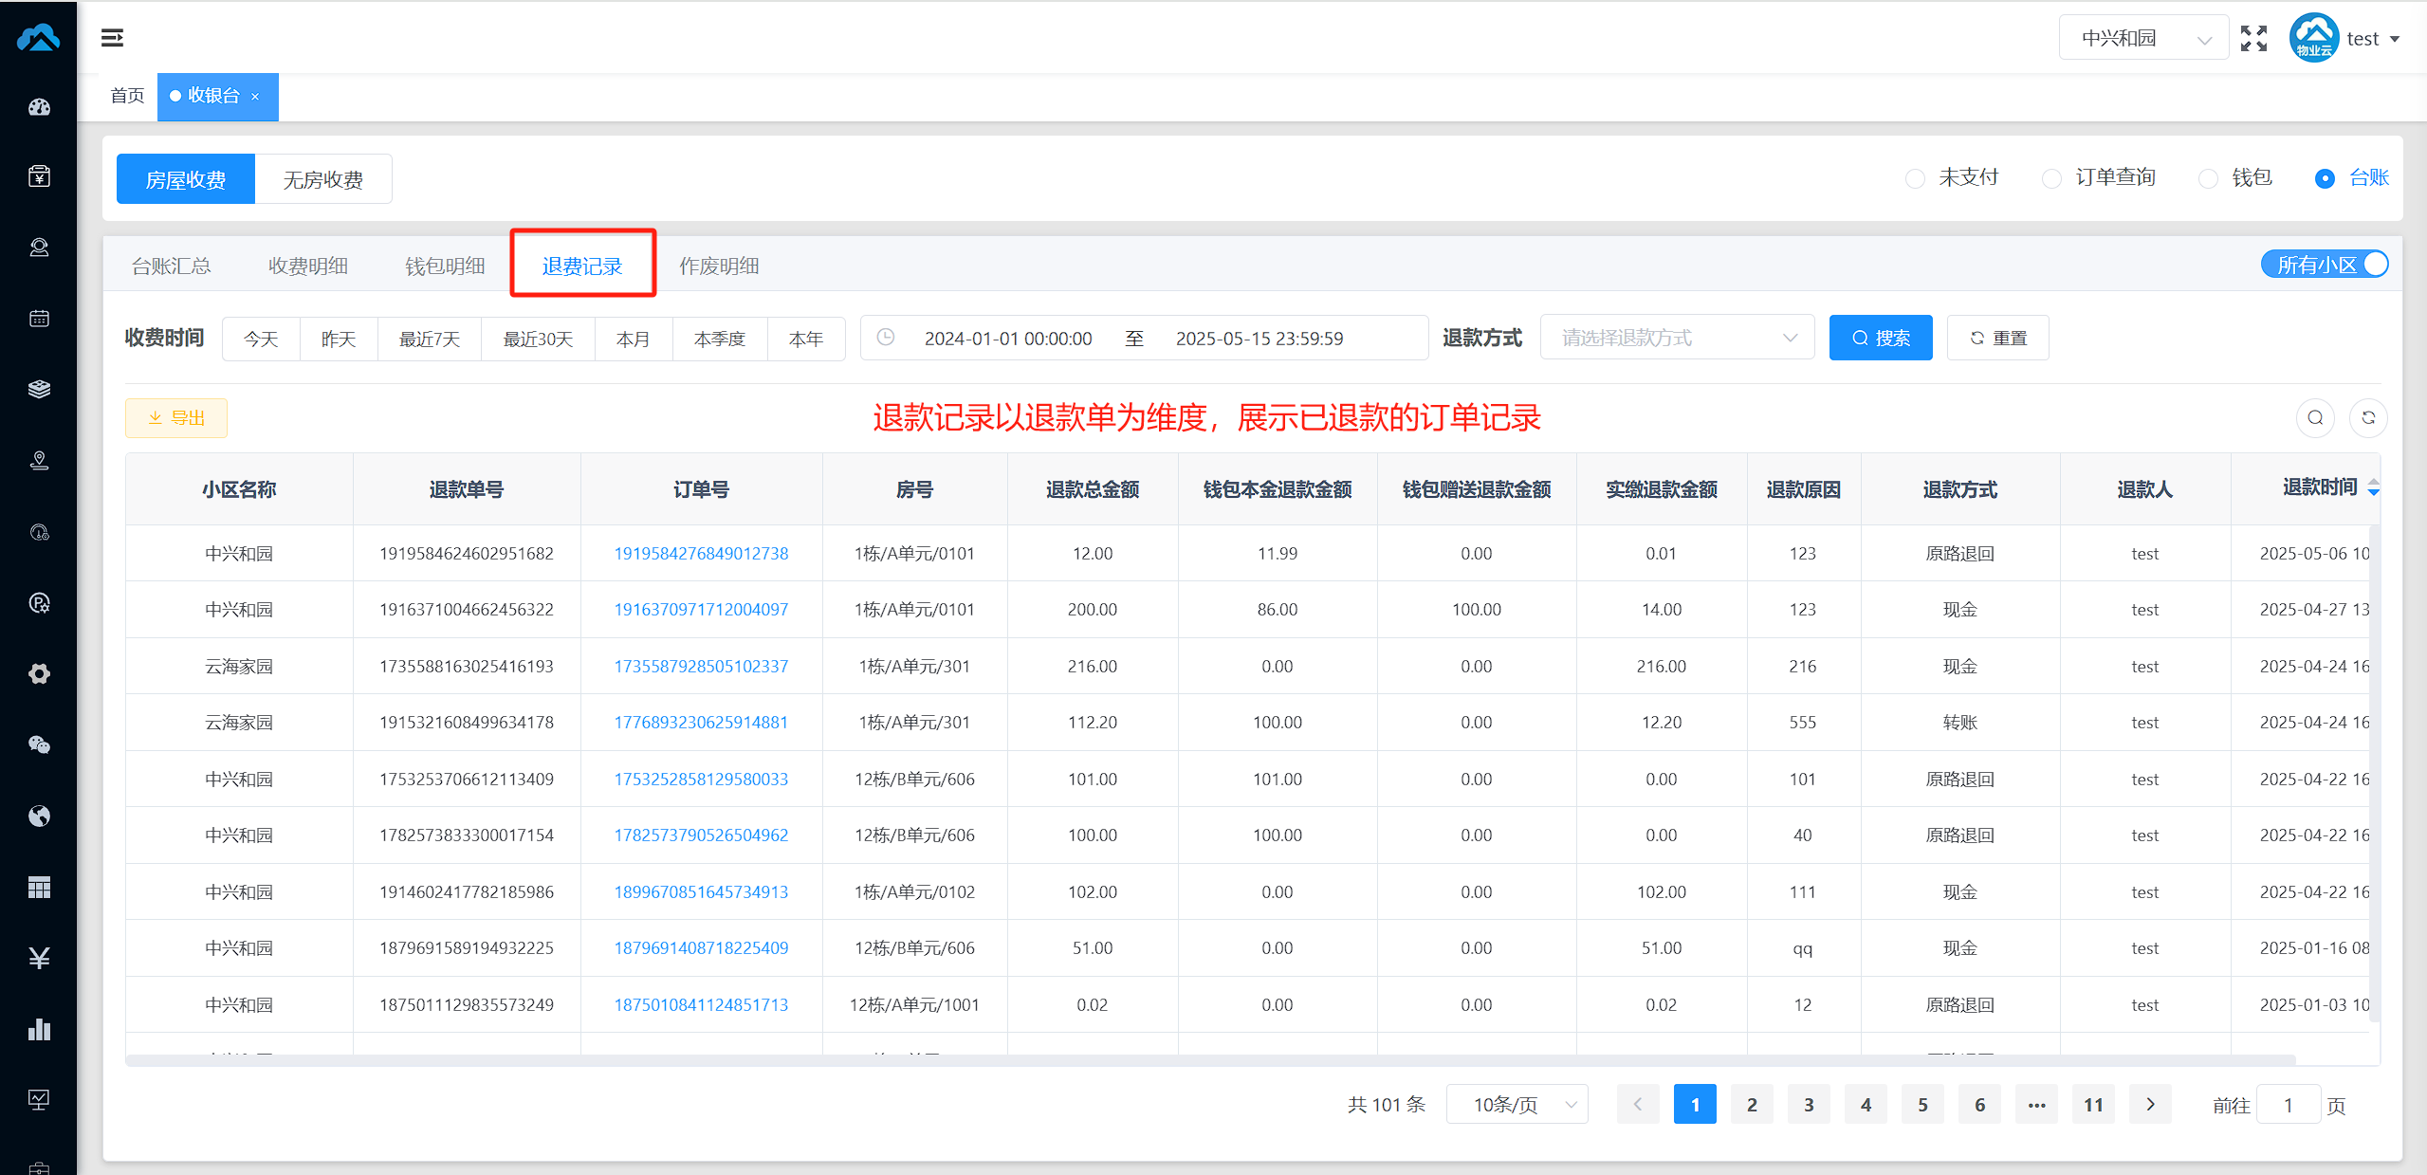Open the customer service headset sidebar icon
Viewport: 2427px width, 1175px height.
(x=39, y=248)
